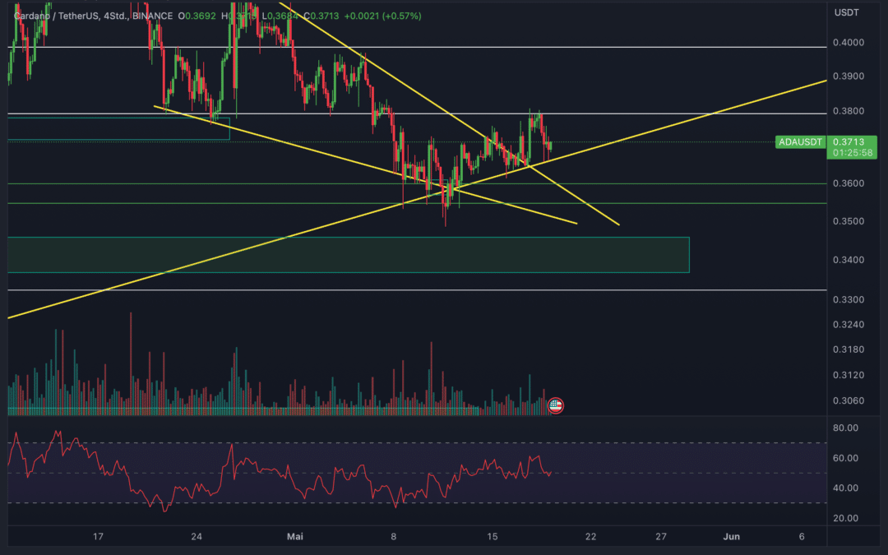The image size is (888, 555).
Task: Click the Cardano / TetherUS symbol title
Action: pos(57,16)
